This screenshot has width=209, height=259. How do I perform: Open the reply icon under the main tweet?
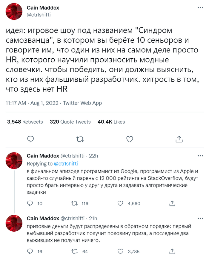point(30,139)
